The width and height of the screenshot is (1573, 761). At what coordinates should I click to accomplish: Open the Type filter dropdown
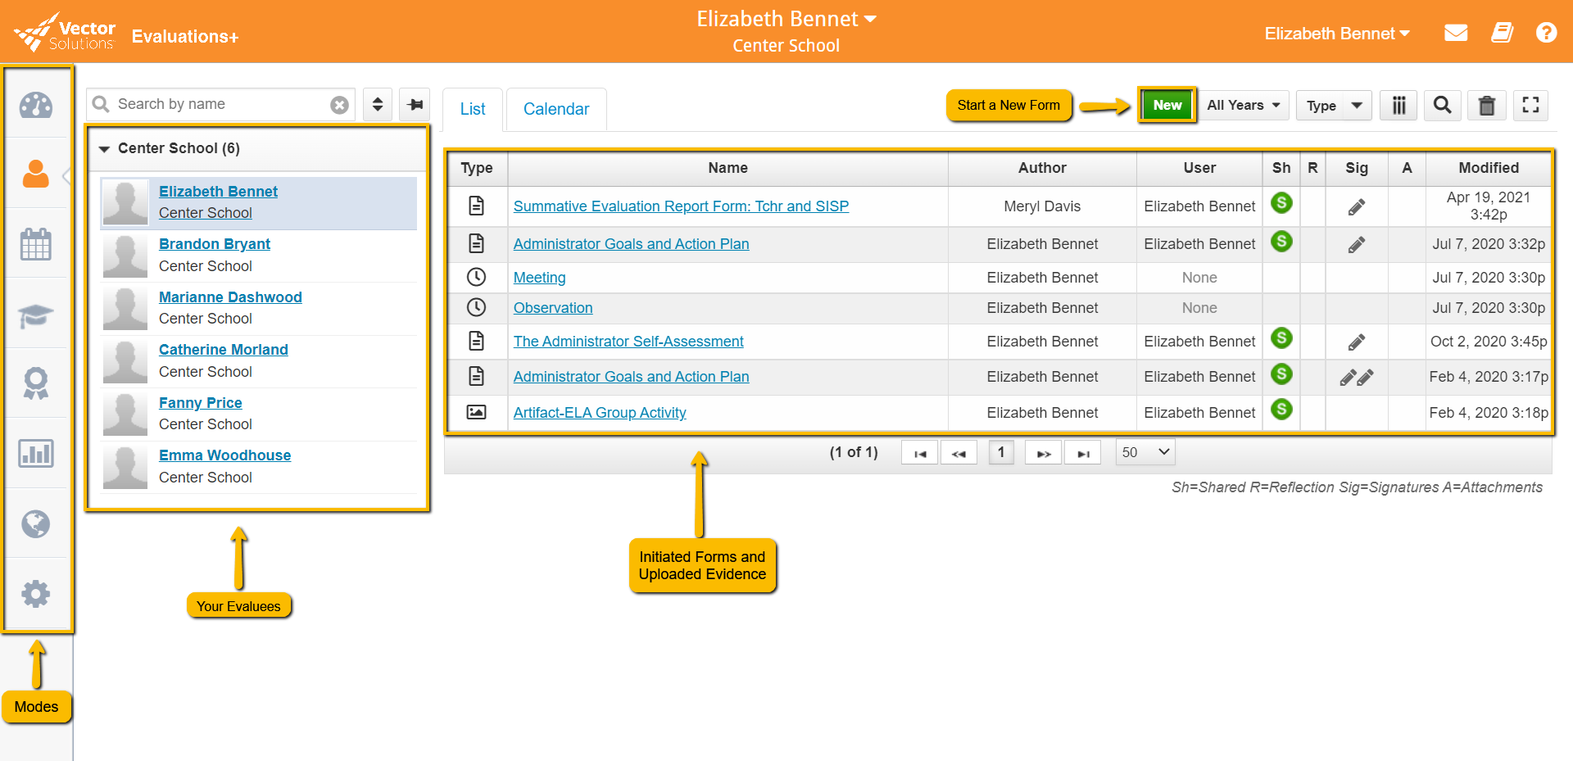point(1333,105)
